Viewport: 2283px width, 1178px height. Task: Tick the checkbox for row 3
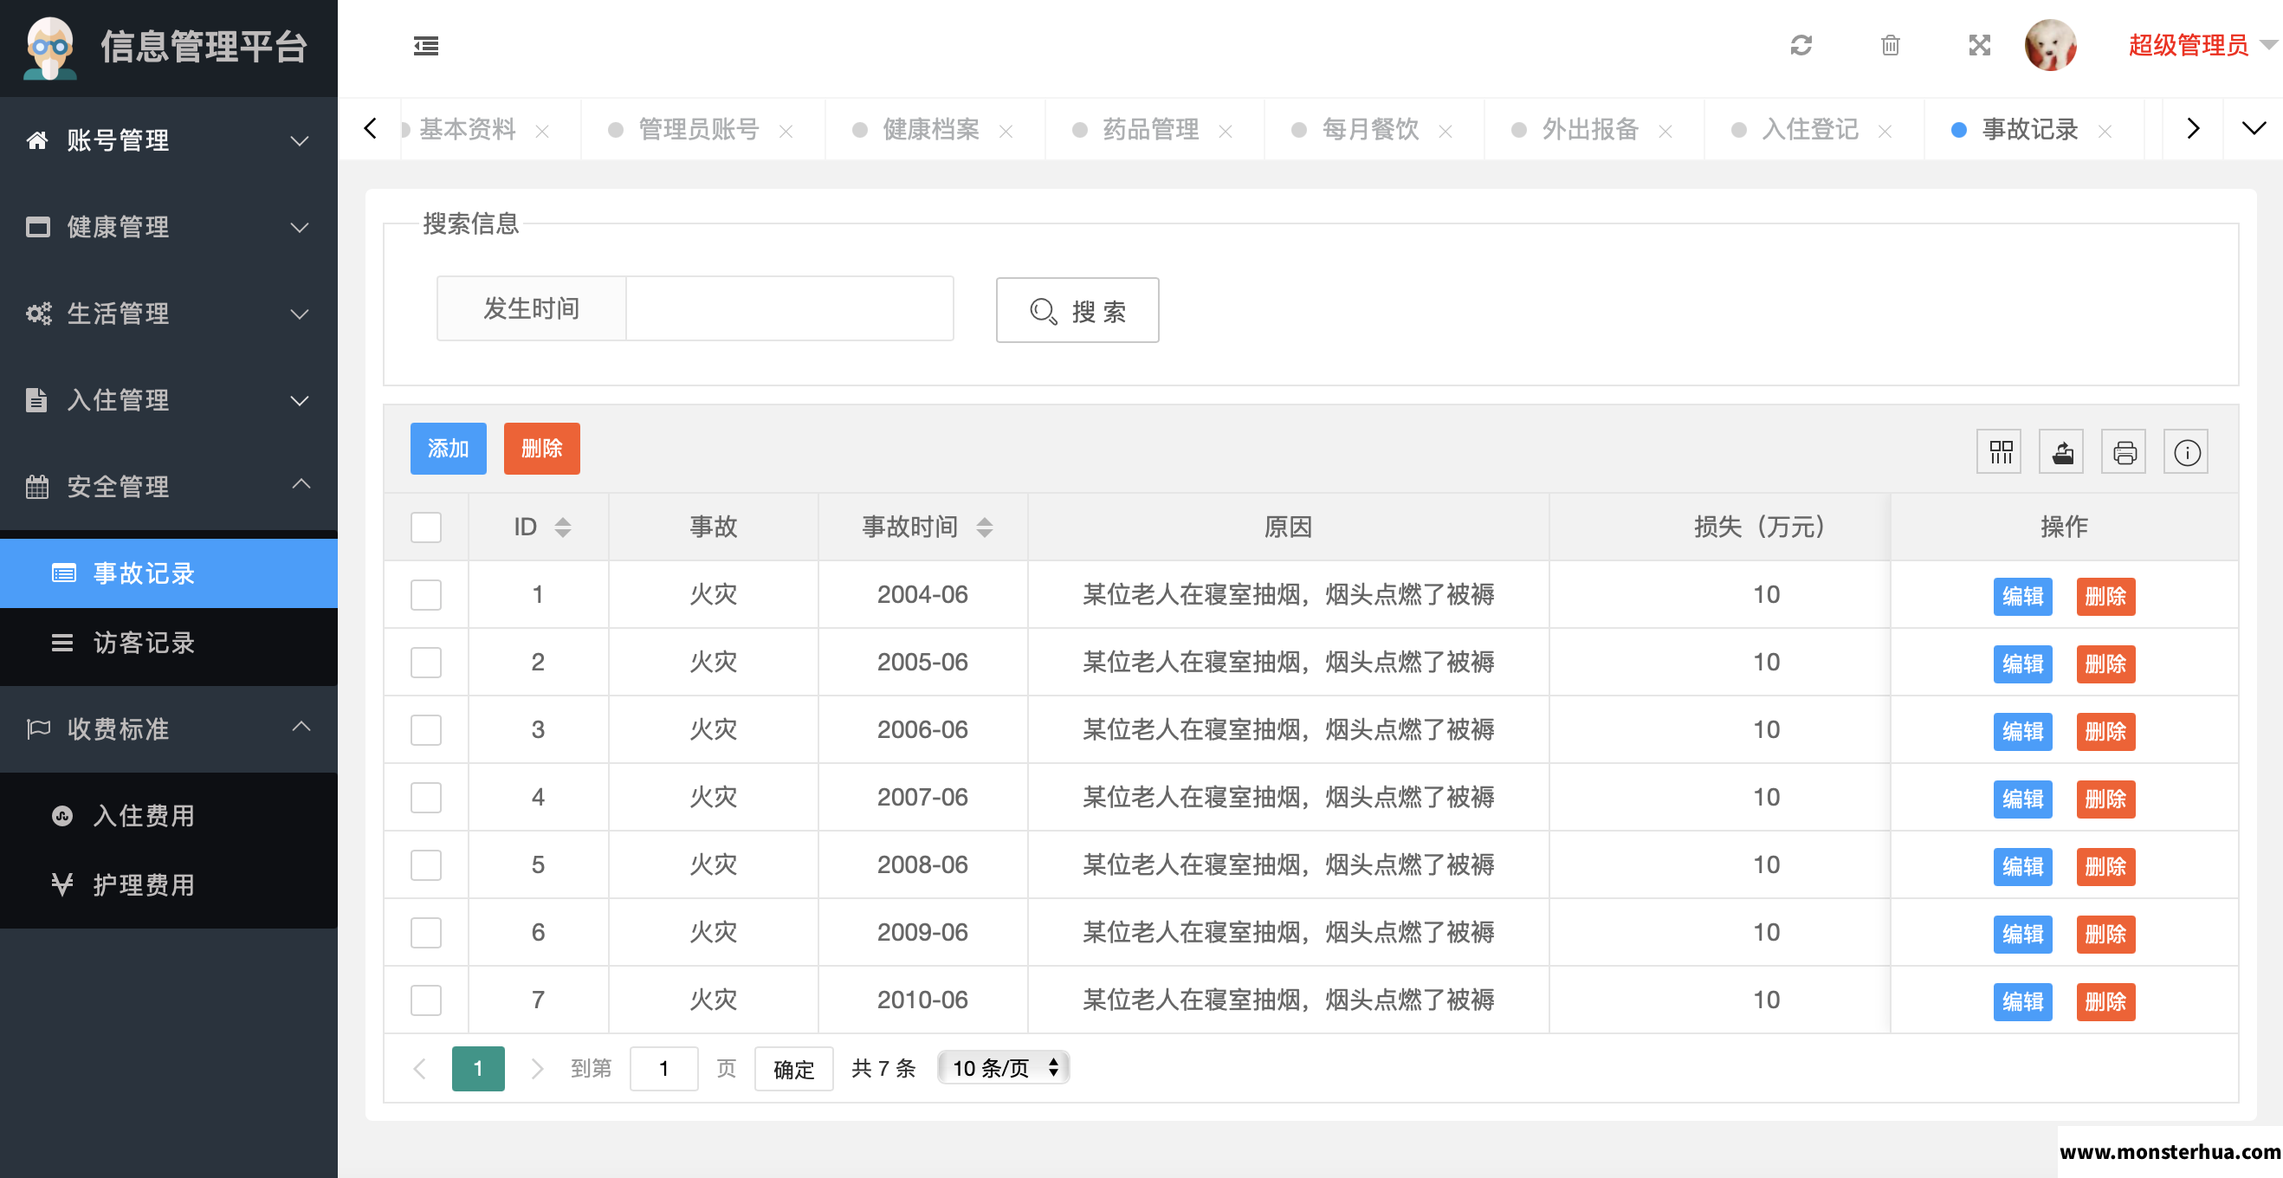[x=426, y=729]
